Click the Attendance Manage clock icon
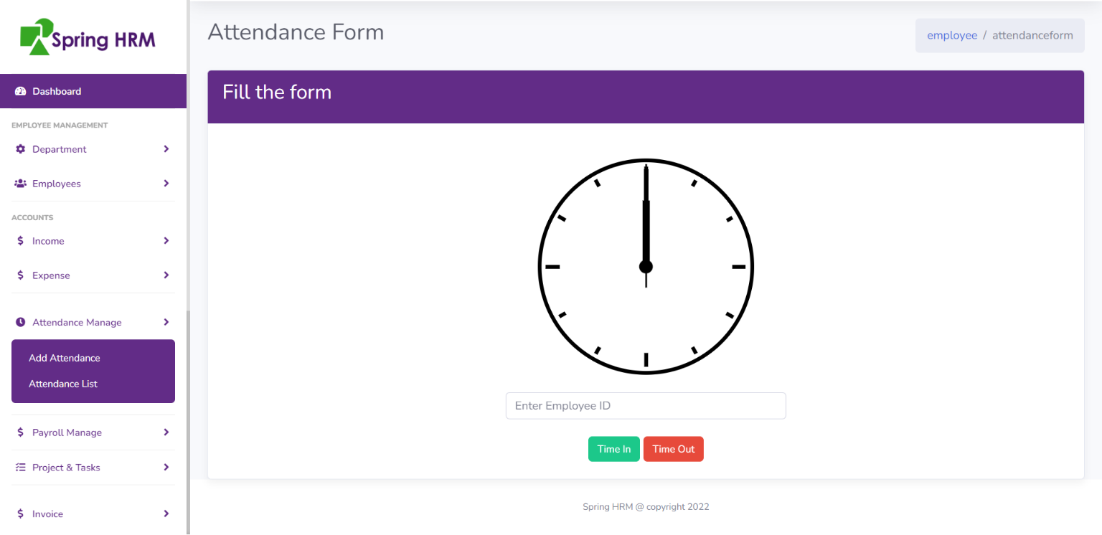 [x=20, y=323]
